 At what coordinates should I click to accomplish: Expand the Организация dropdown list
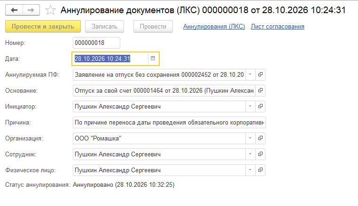(x=250, y=138)
